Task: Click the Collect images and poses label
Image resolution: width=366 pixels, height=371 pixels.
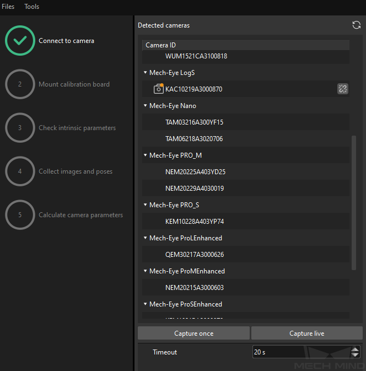Action: pos(76,171)
